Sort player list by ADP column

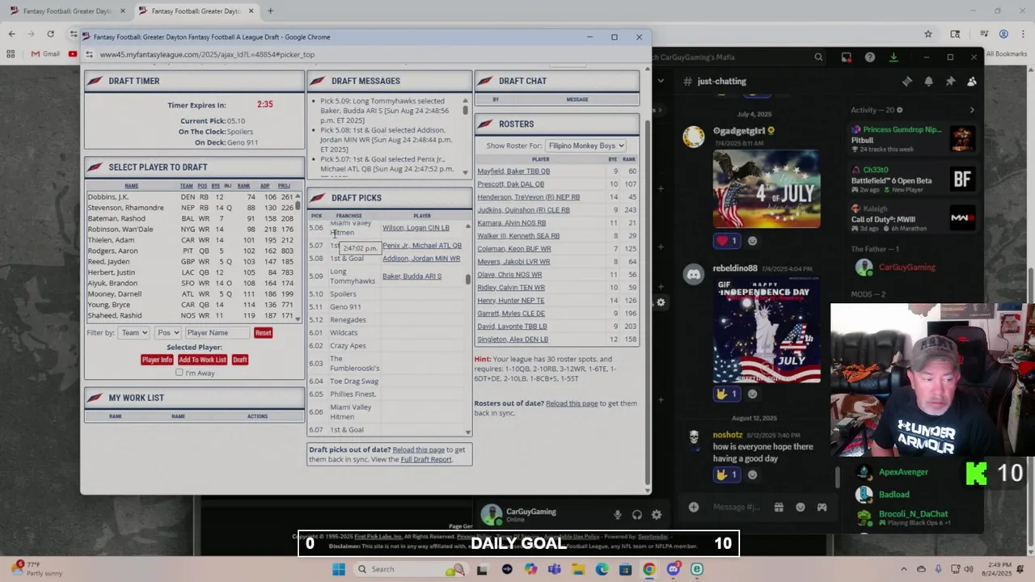click(x=265, y=186)
